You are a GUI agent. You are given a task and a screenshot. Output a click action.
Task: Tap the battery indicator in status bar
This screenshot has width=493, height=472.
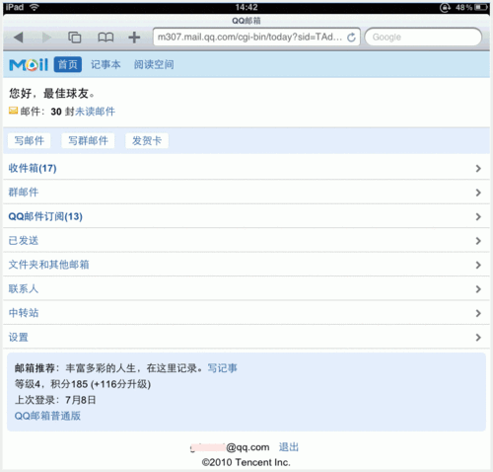pos(481,7)
